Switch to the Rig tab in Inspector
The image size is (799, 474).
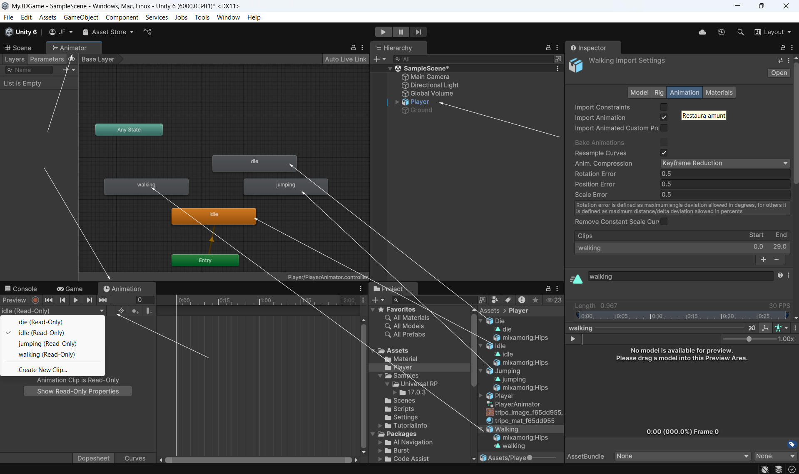659,92
